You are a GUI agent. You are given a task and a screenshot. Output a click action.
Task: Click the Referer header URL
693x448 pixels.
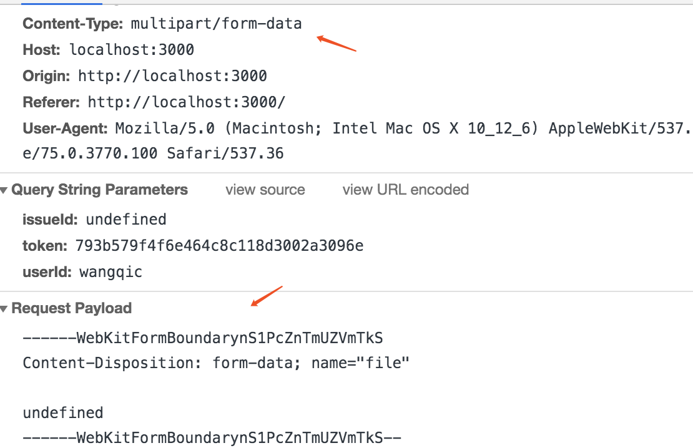click(x=187, y=102)
